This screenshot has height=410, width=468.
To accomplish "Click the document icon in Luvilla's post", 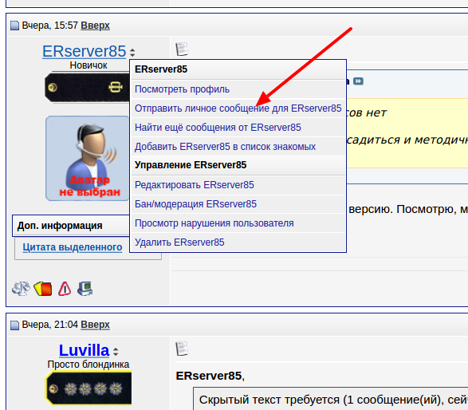I will click(x=182, y=349).
